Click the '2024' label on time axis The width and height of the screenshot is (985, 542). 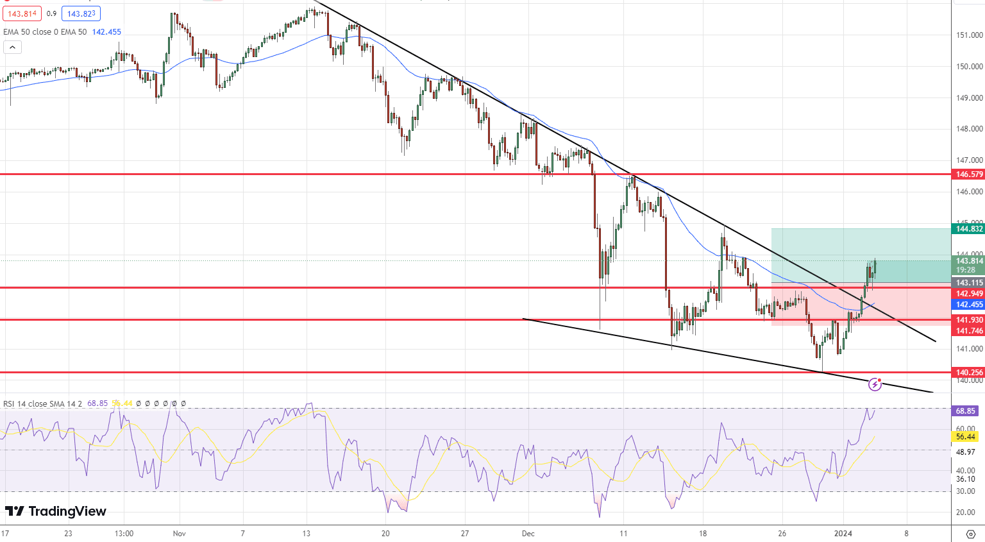(x=843, y=534)
